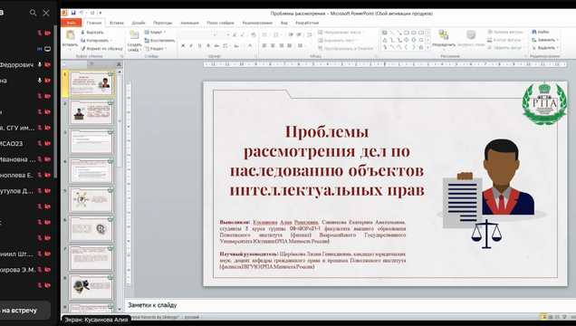Click the Восстановить reset button

click(159, 41)
